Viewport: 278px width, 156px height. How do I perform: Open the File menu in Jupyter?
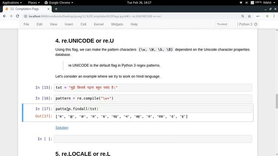(26, 24)
